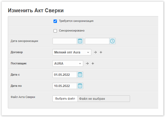Click the arrow icon next to Договор
Screen dimensions: 165x117
point(95,52)
